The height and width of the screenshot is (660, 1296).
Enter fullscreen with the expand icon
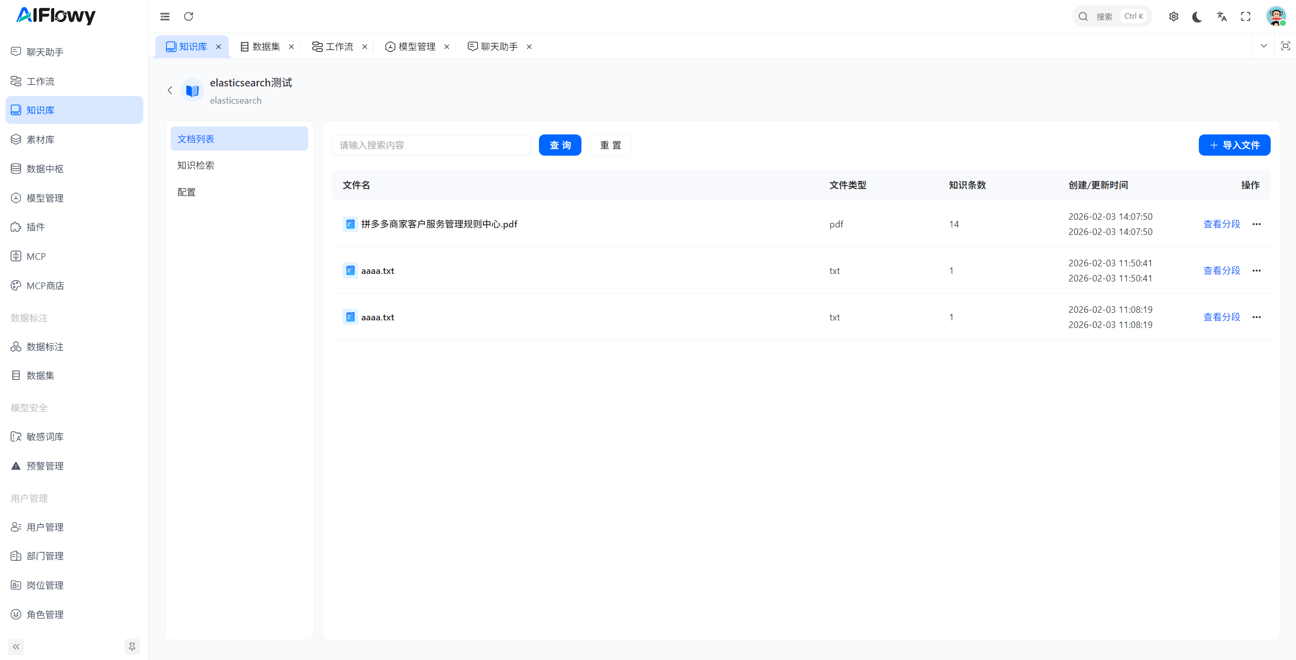point(1245,17)
